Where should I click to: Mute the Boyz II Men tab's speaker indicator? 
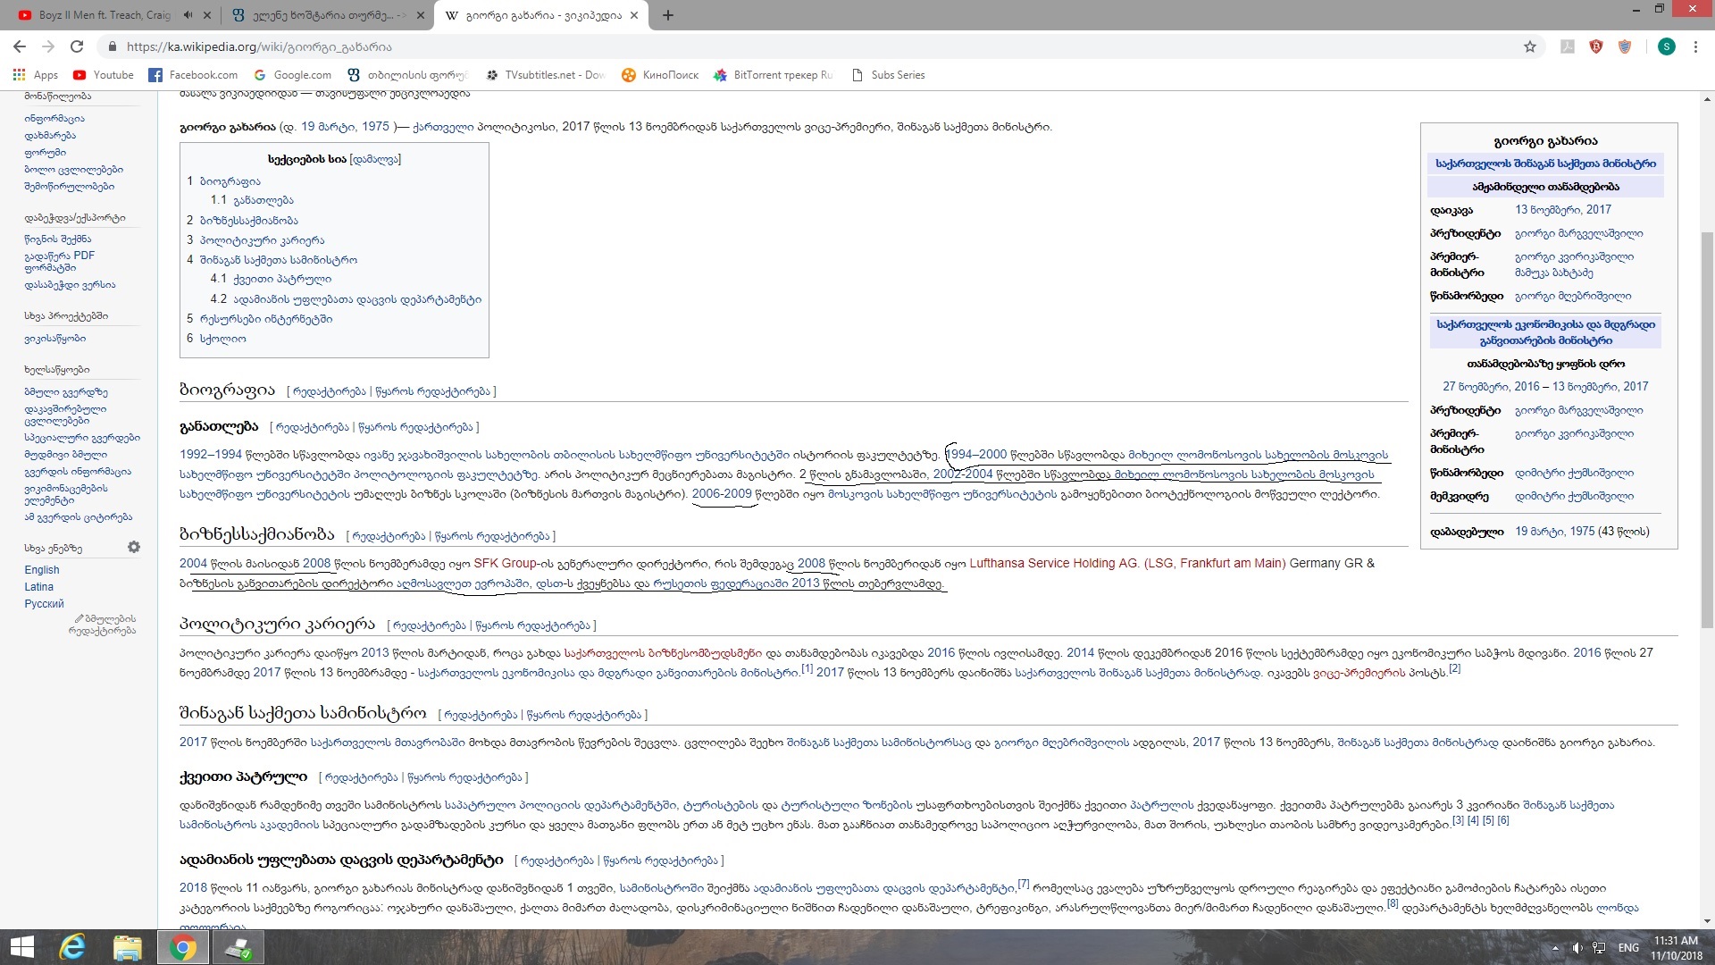[x=188, y=15]
